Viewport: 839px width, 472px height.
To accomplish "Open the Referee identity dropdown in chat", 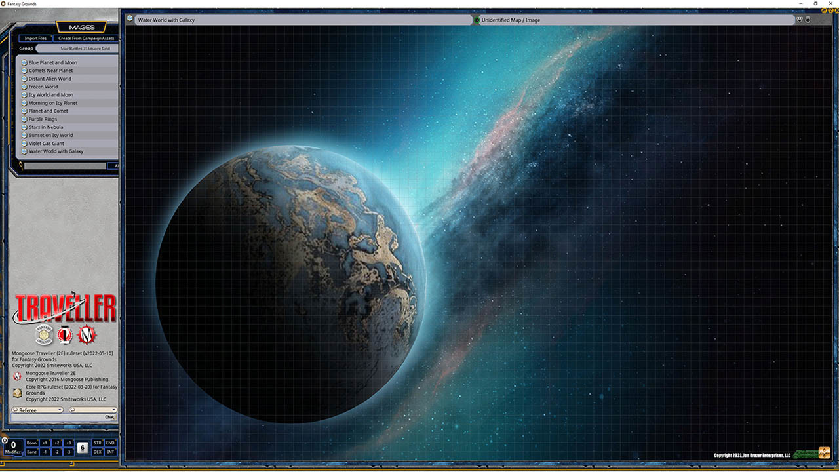I will click(37, 409).
